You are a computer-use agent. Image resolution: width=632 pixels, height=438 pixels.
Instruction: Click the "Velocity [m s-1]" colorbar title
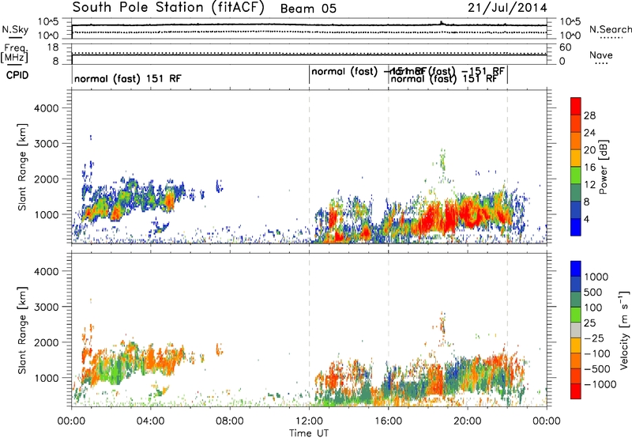(624, 330)
